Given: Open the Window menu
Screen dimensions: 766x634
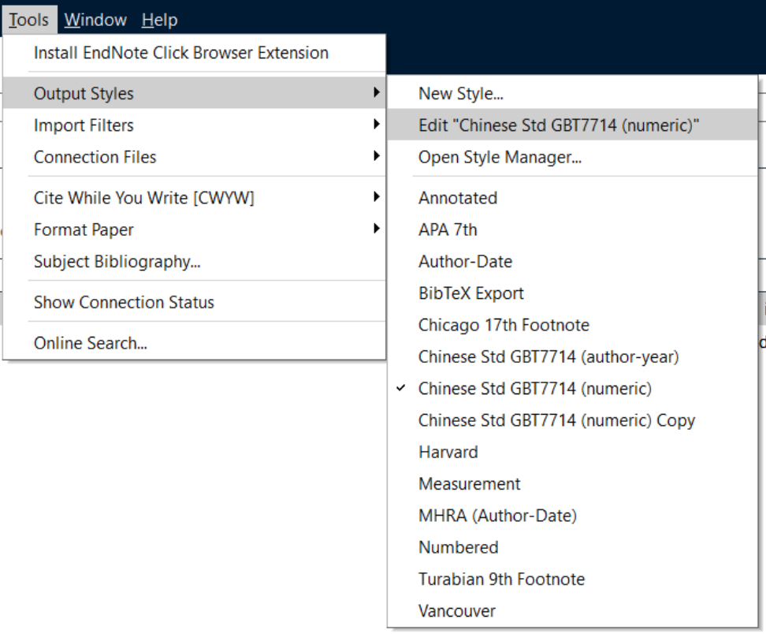Looking at the screenshot, I should coord(95,20).
